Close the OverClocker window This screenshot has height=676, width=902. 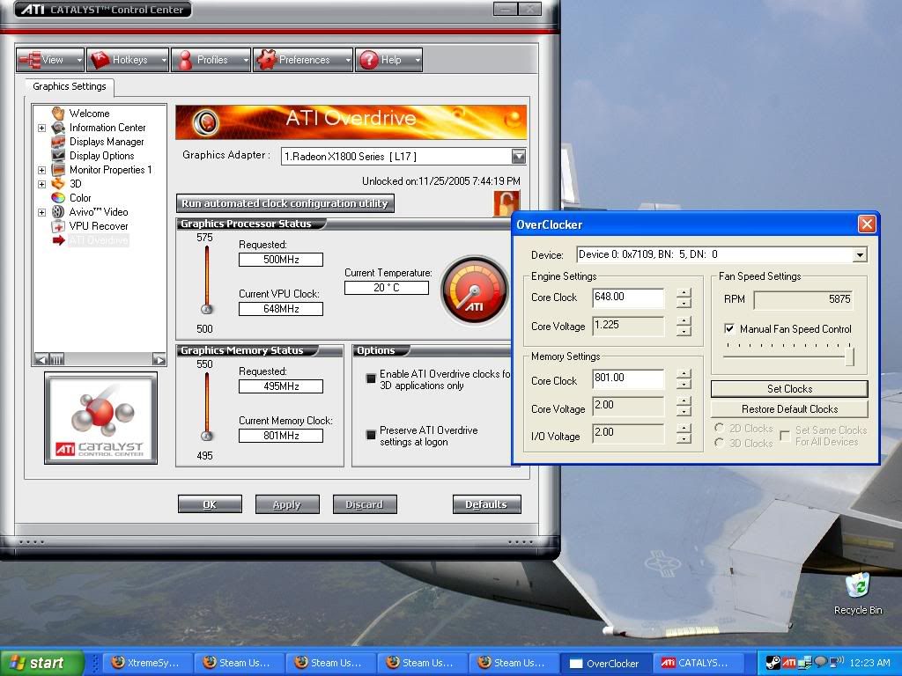coord(867,224)
